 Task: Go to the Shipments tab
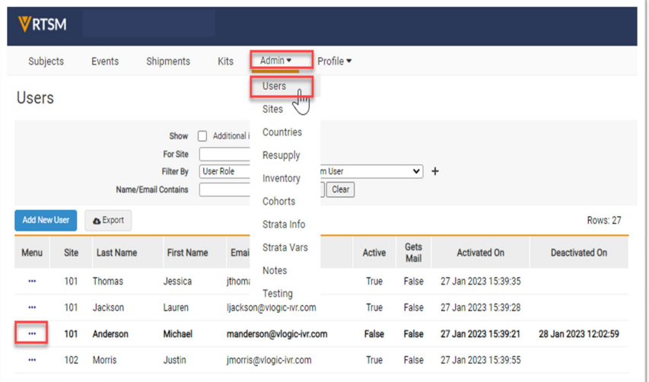coord(168,62)
